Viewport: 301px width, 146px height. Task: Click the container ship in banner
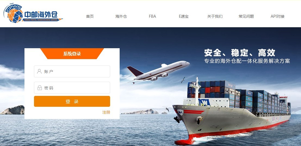tap(232, 111)
